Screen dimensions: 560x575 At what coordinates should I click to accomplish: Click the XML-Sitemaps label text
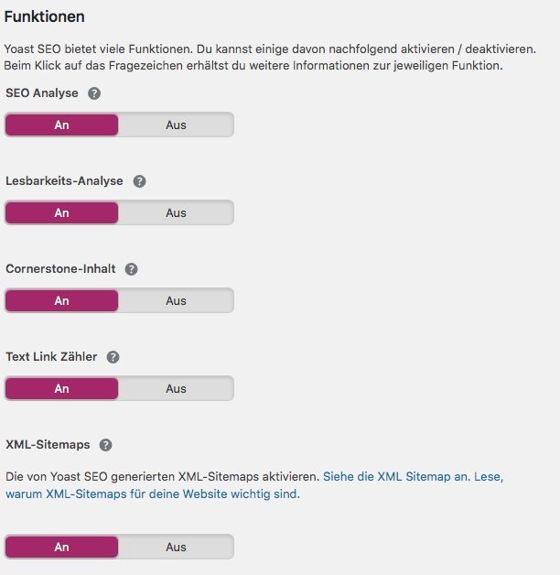48,445
